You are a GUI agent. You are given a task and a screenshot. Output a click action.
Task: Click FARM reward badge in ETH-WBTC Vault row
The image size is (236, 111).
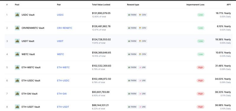pyautogui.click(x=132, y=67)
